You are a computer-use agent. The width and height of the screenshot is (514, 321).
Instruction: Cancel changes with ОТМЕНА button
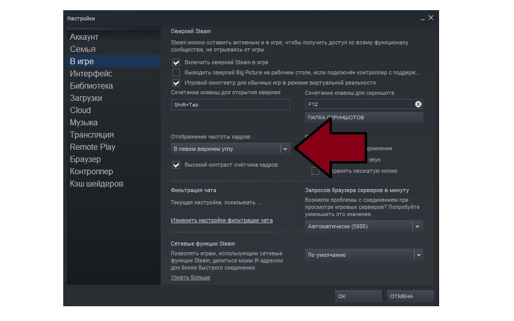pos(410,296)
